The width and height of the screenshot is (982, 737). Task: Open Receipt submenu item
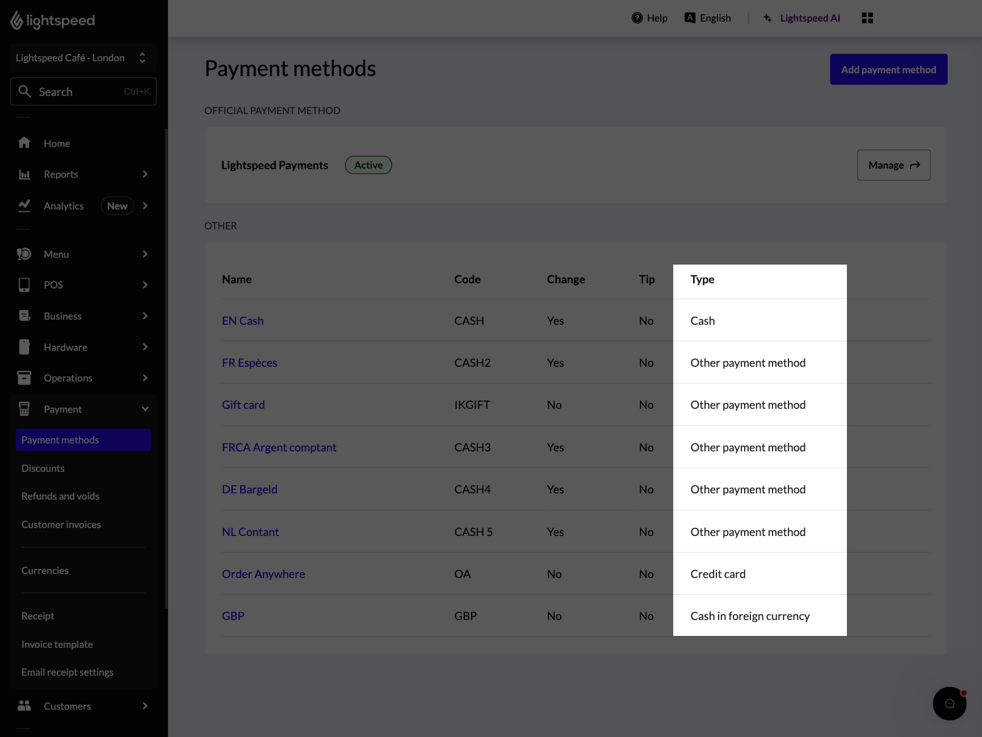point(37,616)
